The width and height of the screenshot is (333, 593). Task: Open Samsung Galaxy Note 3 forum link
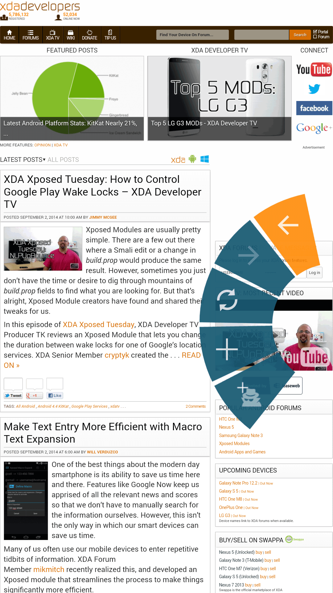tap(241, 435)
